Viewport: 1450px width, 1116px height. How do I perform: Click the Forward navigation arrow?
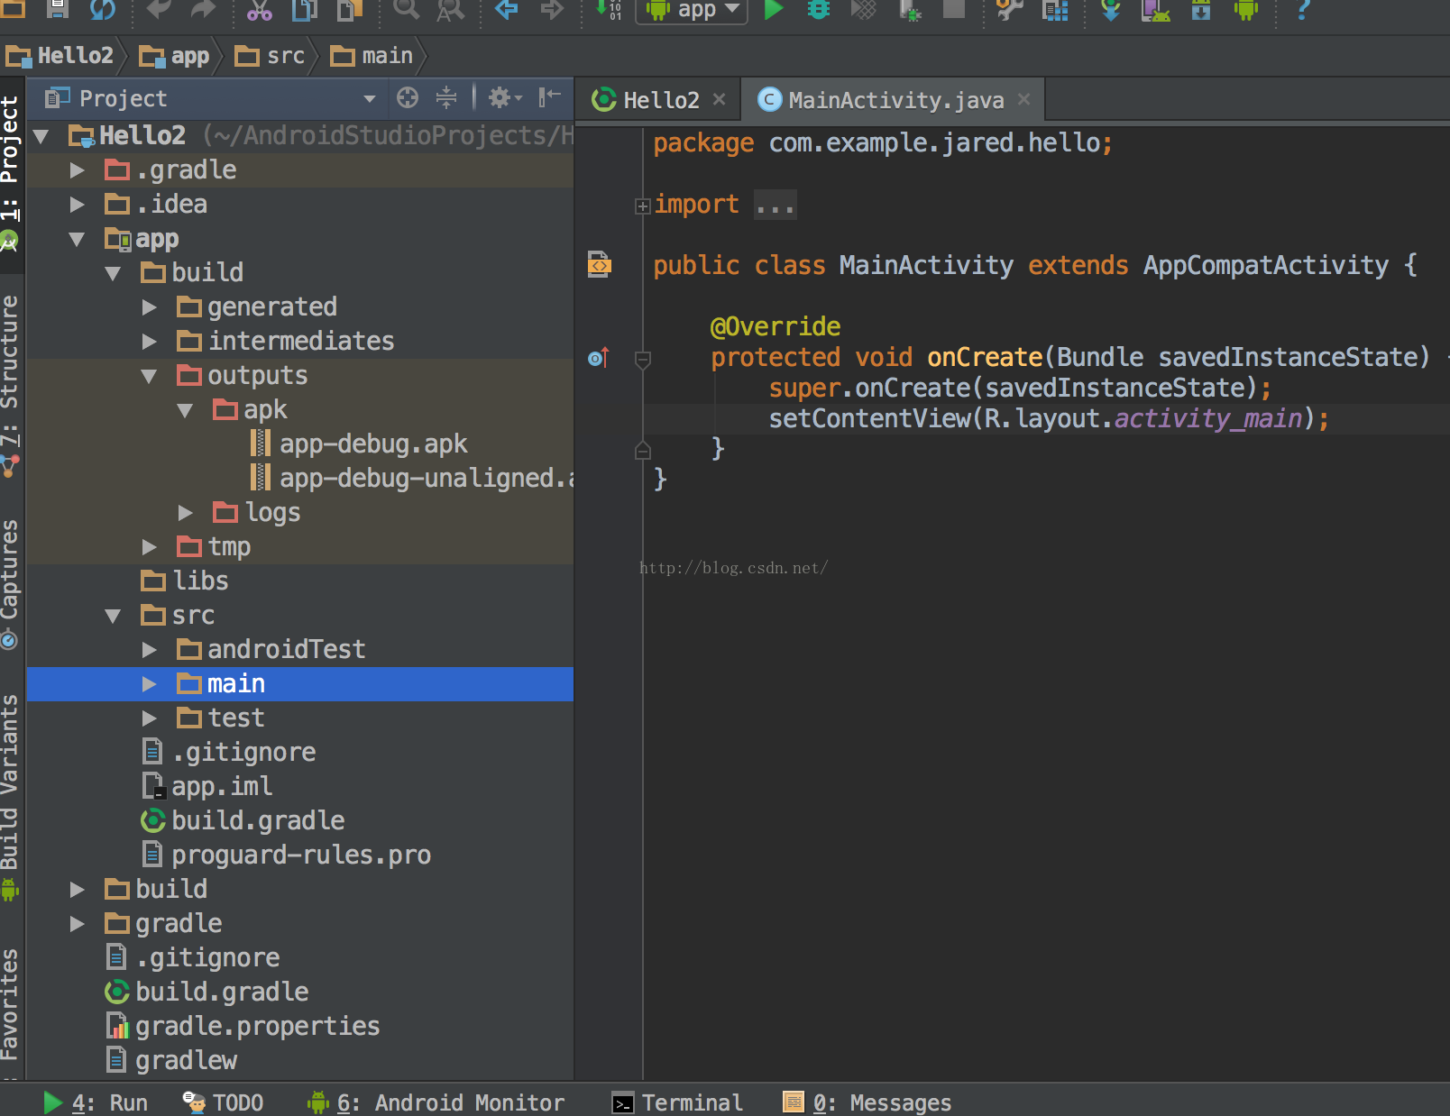[x=551, y=10]
